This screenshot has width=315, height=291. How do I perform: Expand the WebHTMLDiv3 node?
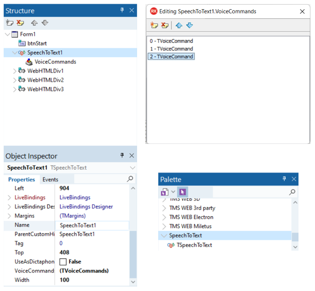(15, 89)
